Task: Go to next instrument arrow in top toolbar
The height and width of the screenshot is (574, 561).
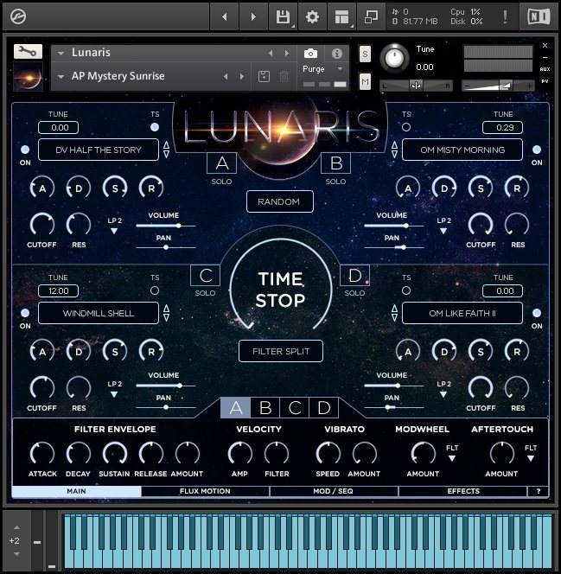Action: [253, 16]
